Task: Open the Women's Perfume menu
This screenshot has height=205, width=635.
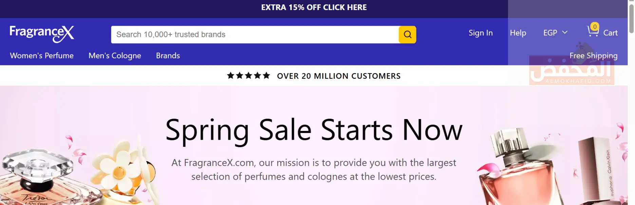Action: (x=42, y=55)
